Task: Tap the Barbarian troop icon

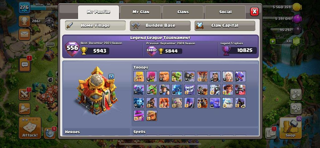Action: [139, 76]
